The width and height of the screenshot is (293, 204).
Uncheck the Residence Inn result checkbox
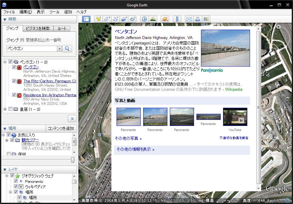click(14, 95)
